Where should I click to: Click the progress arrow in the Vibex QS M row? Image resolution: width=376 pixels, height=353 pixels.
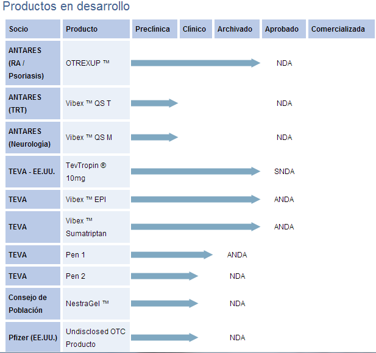pyautogui.click(x=154, y=137)
